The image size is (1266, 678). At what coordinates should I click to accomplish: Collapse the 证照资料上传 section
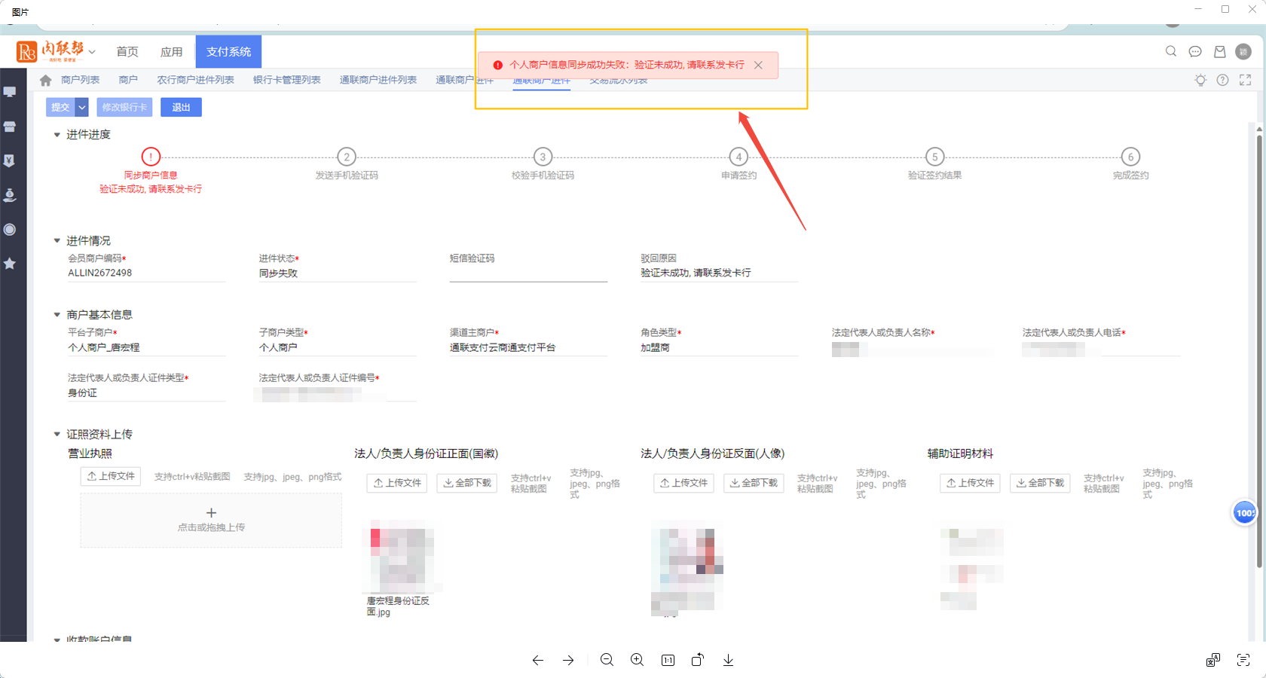coord(57,435)
